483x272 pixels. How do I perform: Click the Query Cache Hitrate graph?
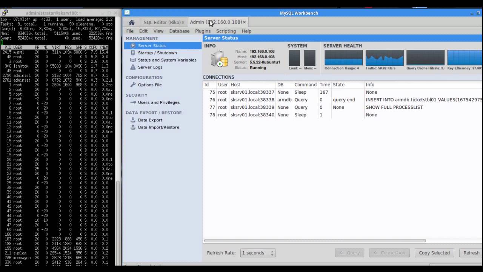click(425, 58)
